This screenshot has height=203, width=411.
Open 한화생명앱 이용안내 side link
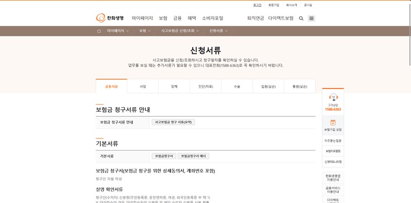tap(333, 178)
